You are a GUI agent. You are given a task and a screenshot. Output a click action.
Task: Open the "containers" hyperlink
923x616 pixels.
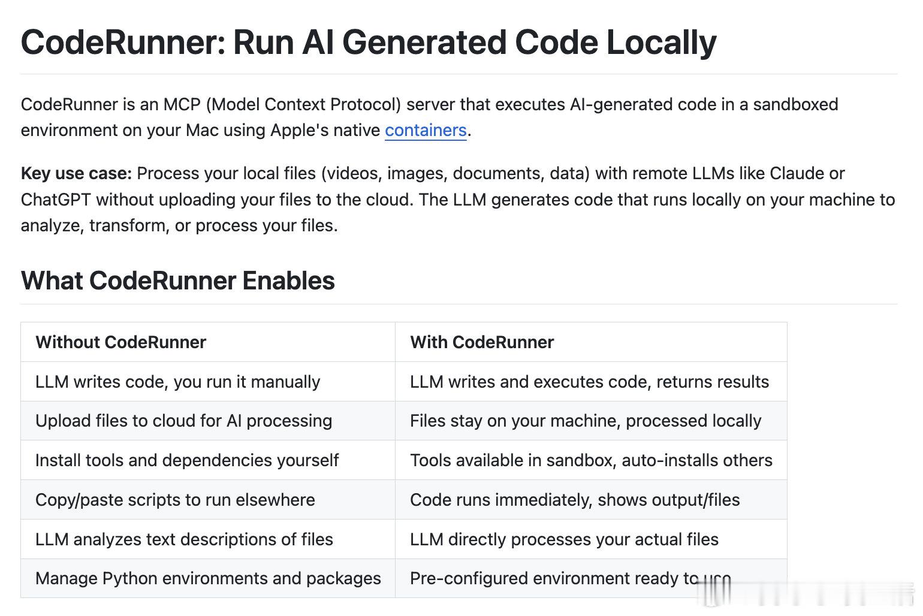[x=426, y=130]
